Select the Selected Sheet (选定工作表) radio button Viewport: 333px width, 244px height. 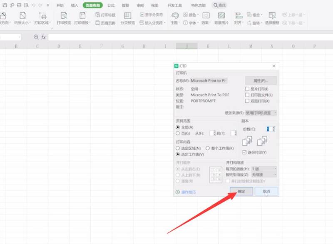(x=178, y=154)
